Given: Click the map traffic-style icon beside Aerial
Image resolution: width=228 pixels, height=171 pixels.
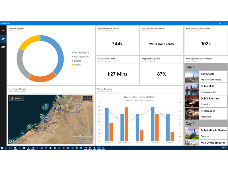Looking at the screenshot, I should pos(12,98).
